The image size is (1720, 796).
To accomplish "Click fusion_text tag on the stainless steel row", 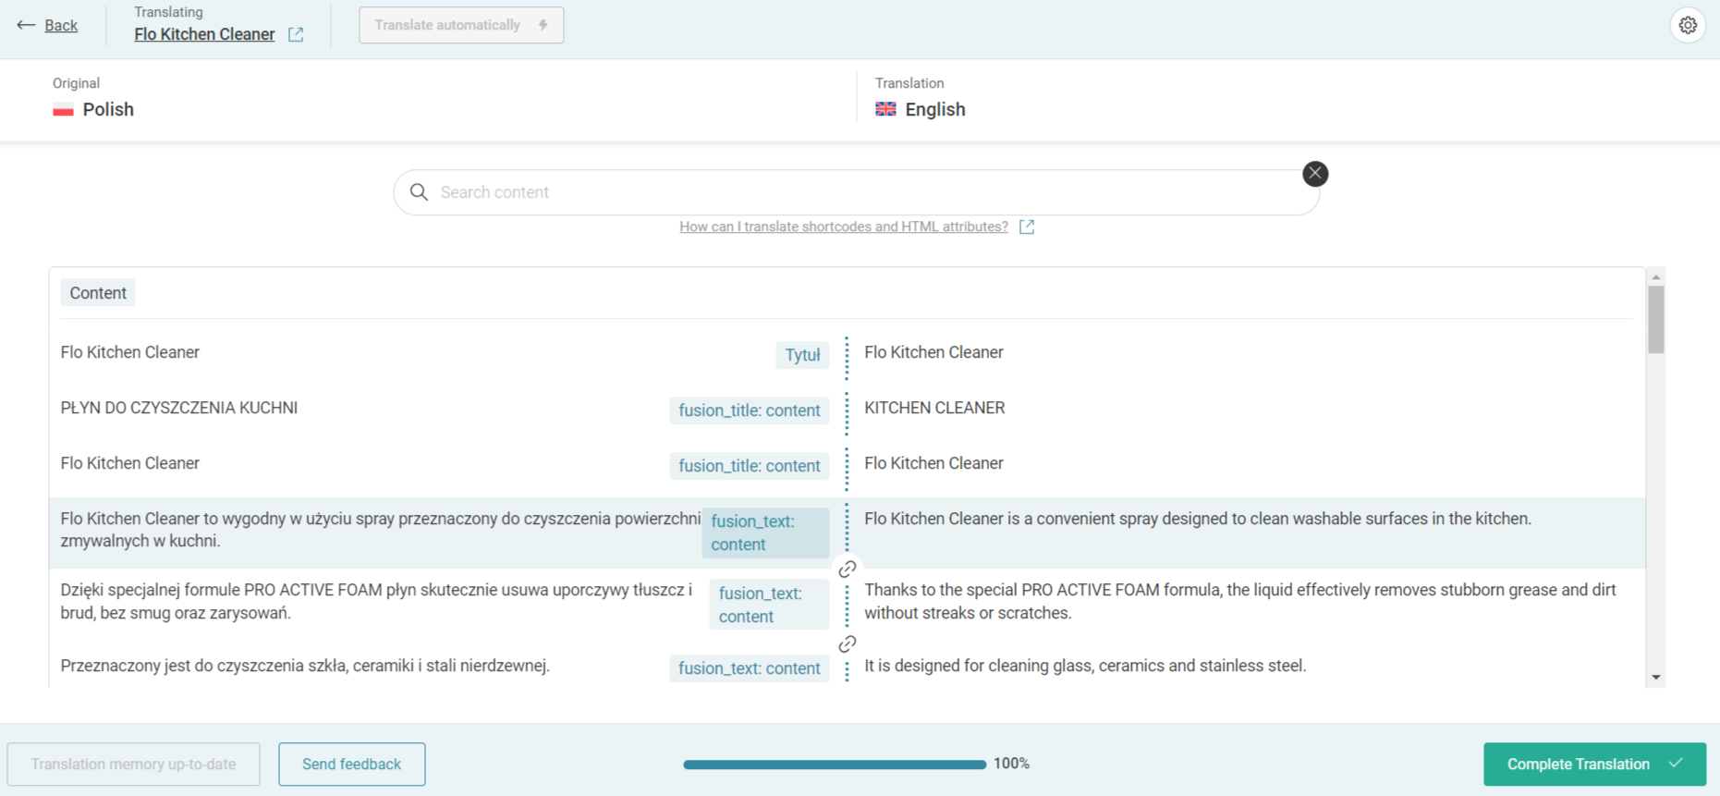I will 749,668.
